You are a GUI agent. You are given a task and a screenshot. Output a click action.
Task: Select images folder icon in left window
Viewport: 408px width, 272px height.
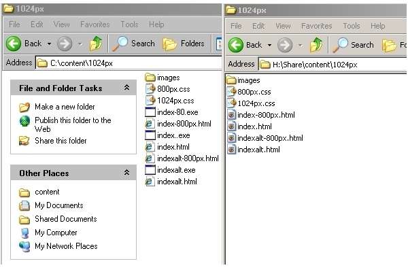tap(150, 78)
